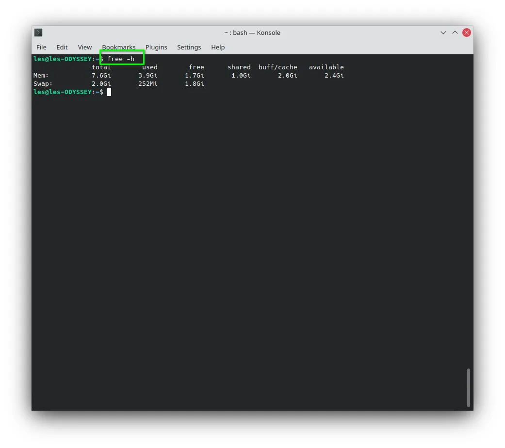Image resolution: width=505 pixels, height=448 pixels.
Task: Open the View menu
Action: [85, 48]
